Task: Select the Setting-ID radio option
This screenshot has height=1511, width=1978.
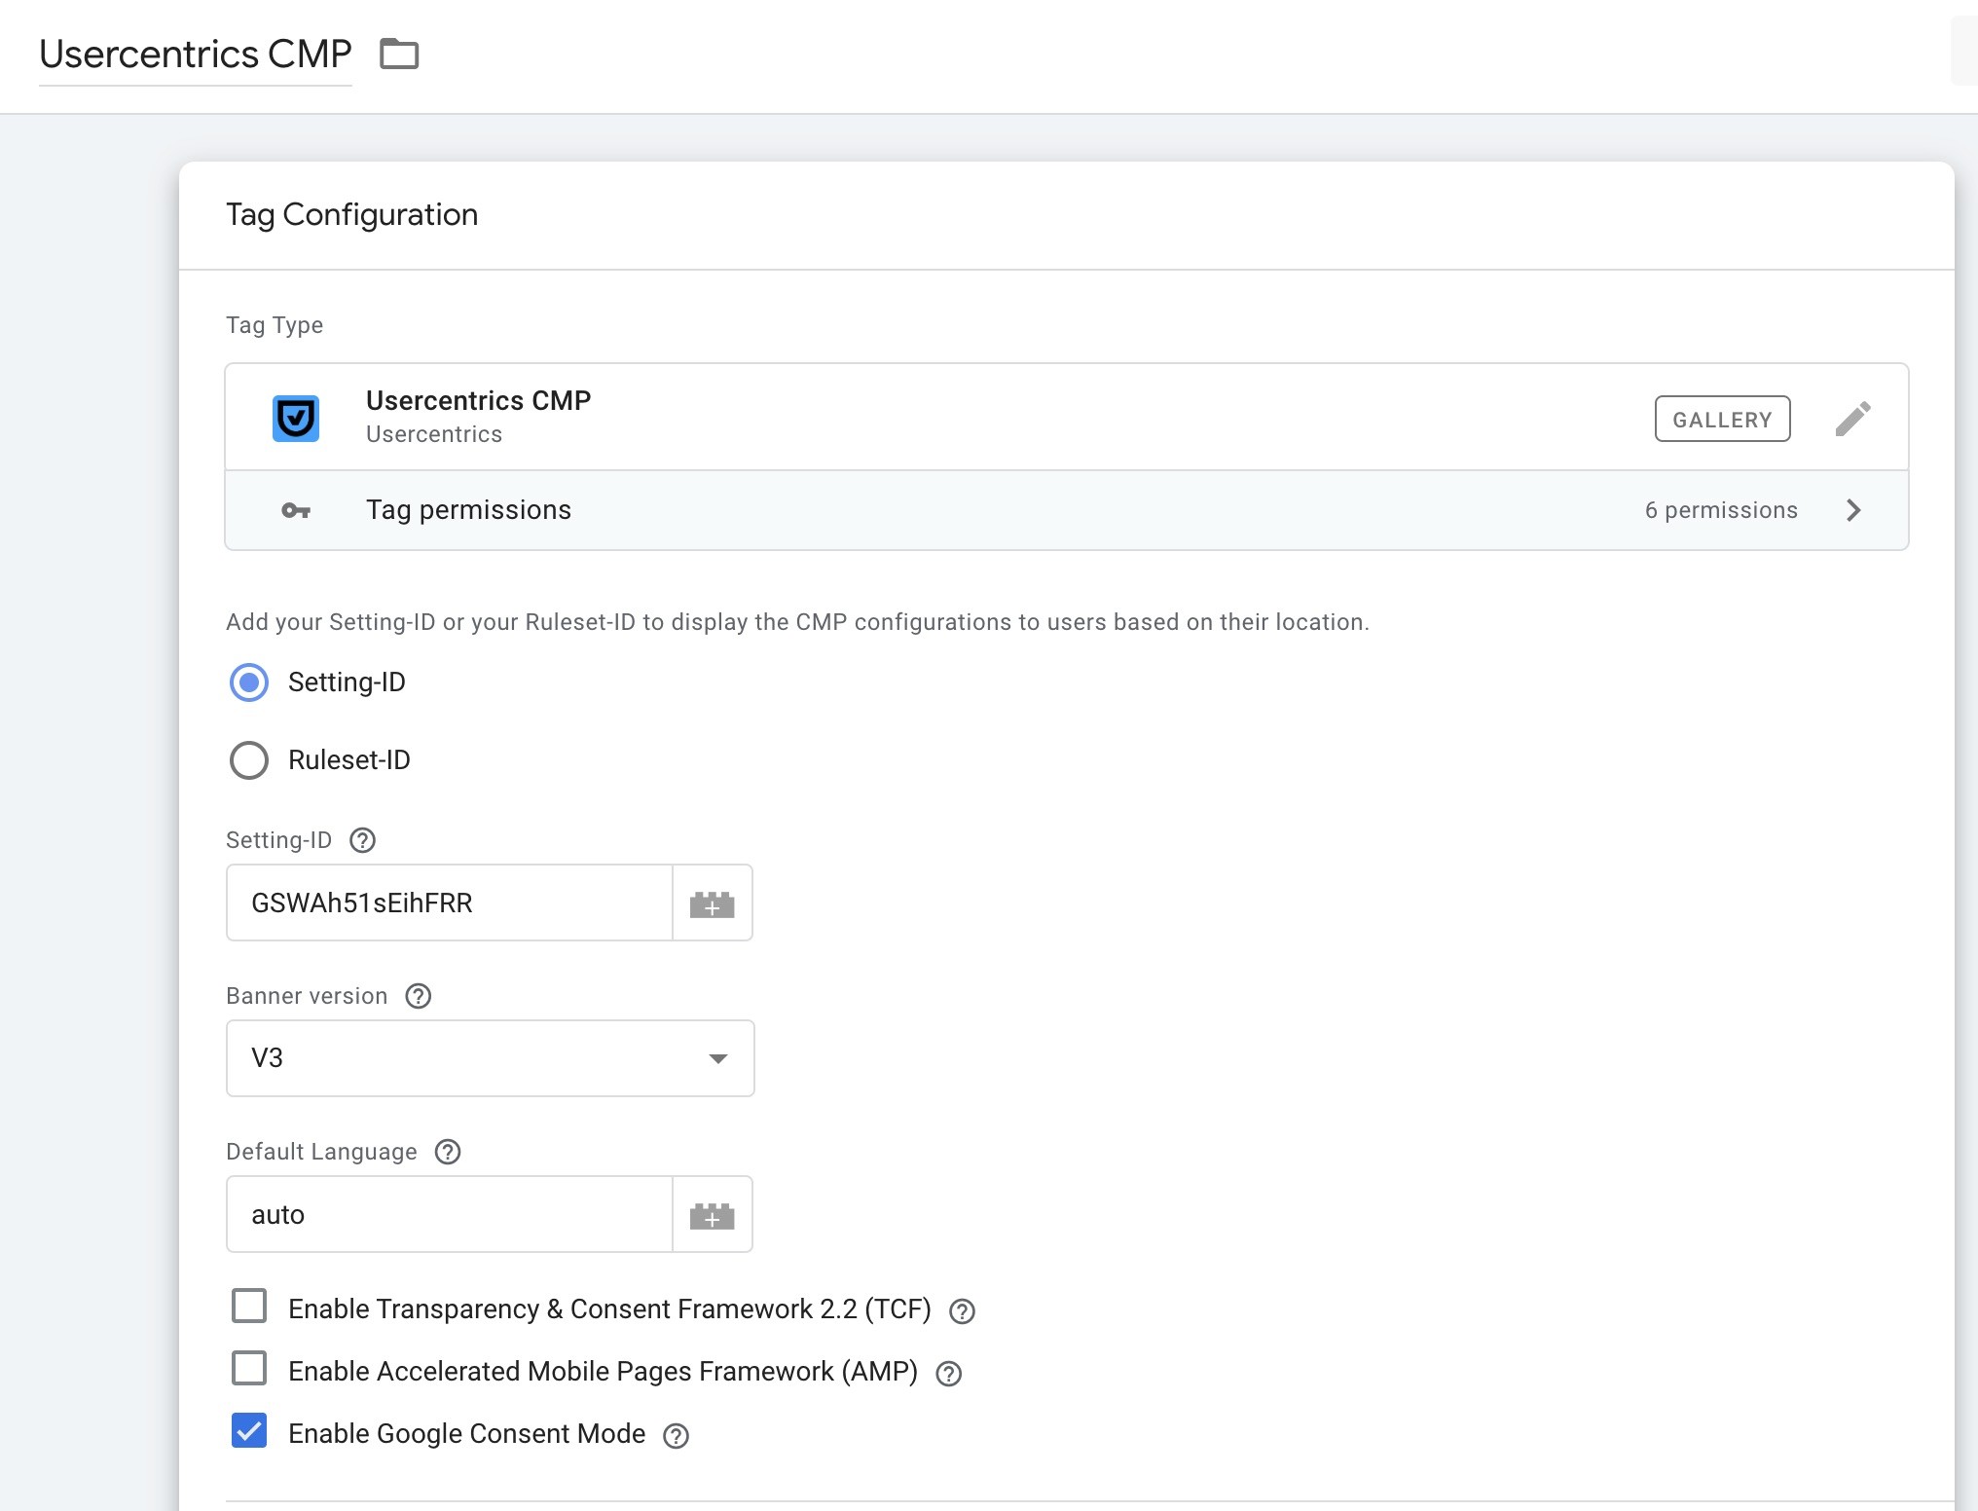Action: pos(249,682)
